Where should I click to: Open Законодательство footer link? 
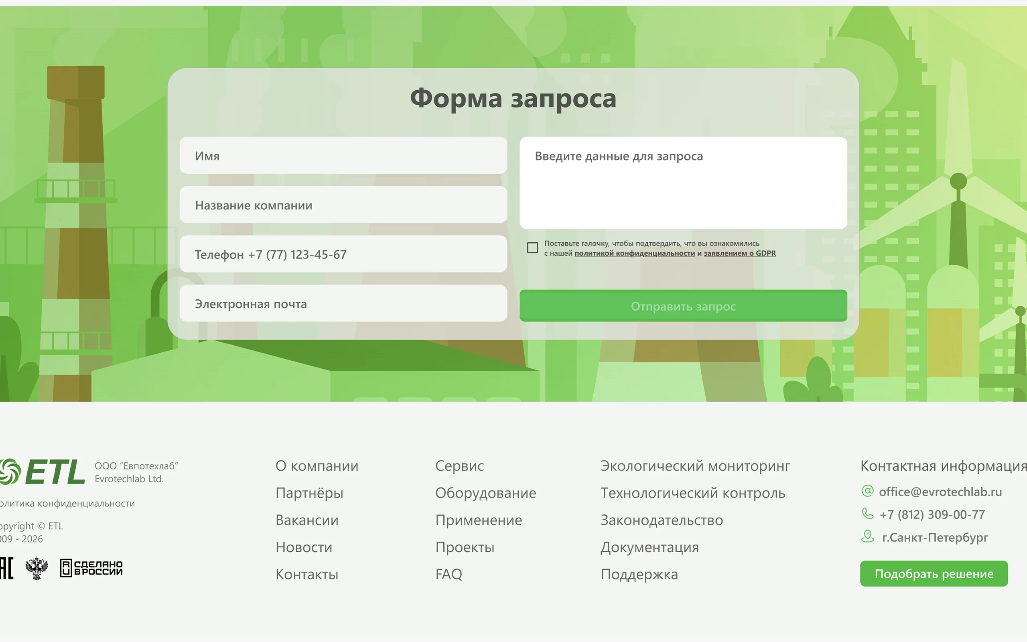coord(662,520)
